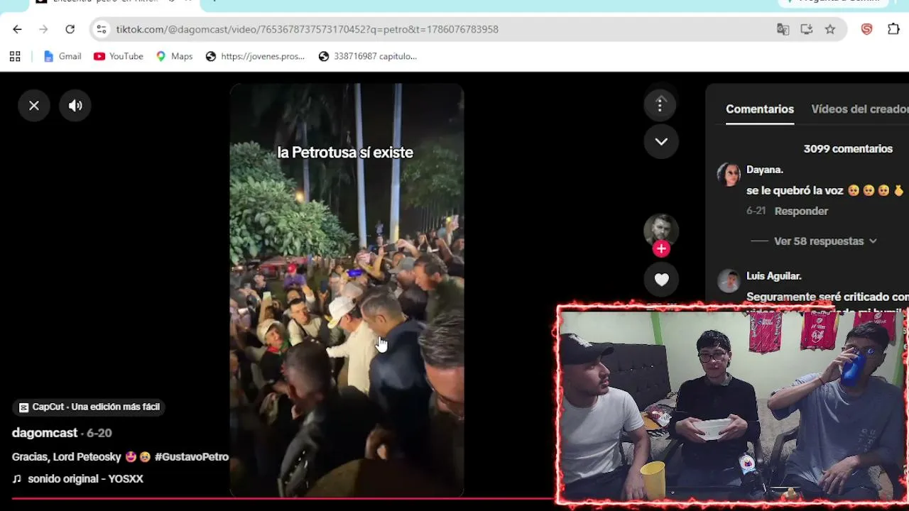Pause the Petrotusa video by clicking it
The height and width of the screenshot is (511, 909).
coord(347,290)
